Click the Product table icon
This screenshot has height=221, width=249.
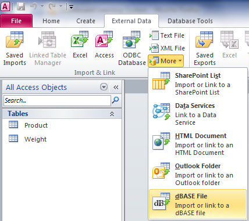(x=13, y=125)
